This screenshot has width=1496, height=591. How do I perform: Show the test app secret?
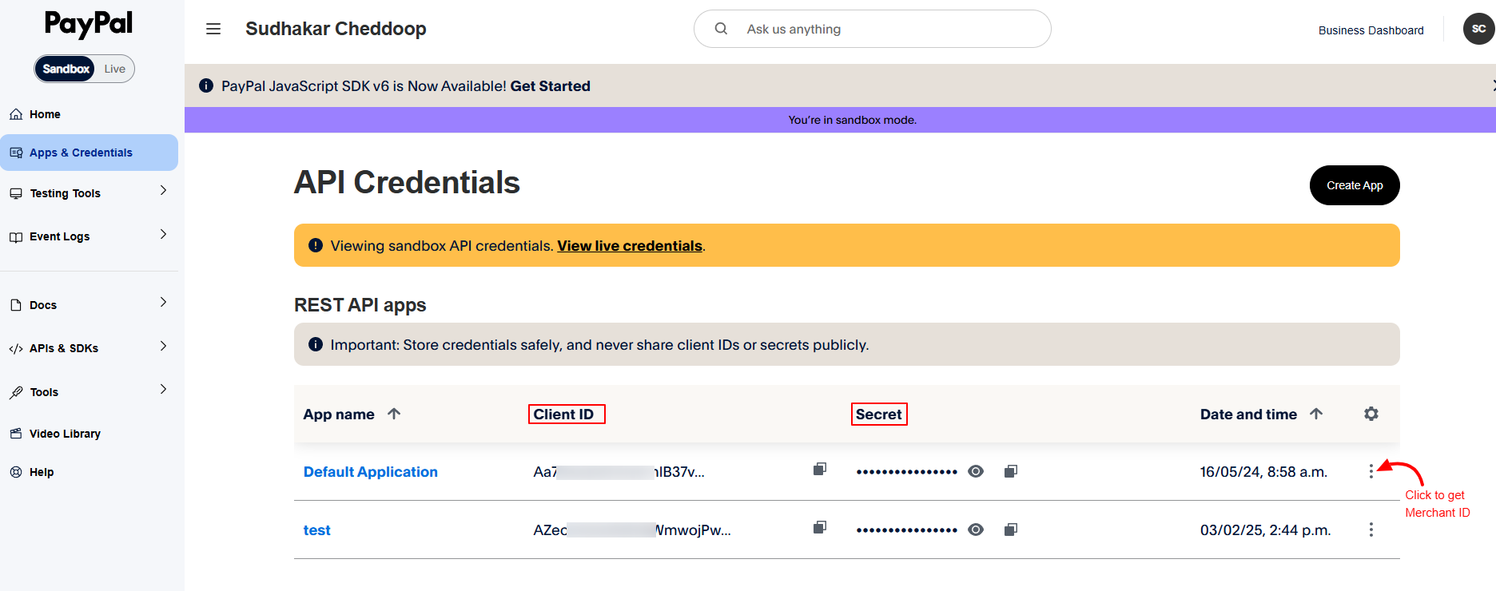click(x=975, y=530)
